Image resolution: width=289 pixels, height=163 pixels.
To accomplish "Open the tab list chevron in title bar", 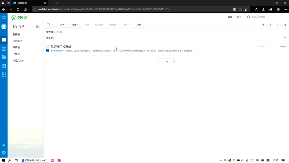I will pyautogui.click(x=57, y=3).
